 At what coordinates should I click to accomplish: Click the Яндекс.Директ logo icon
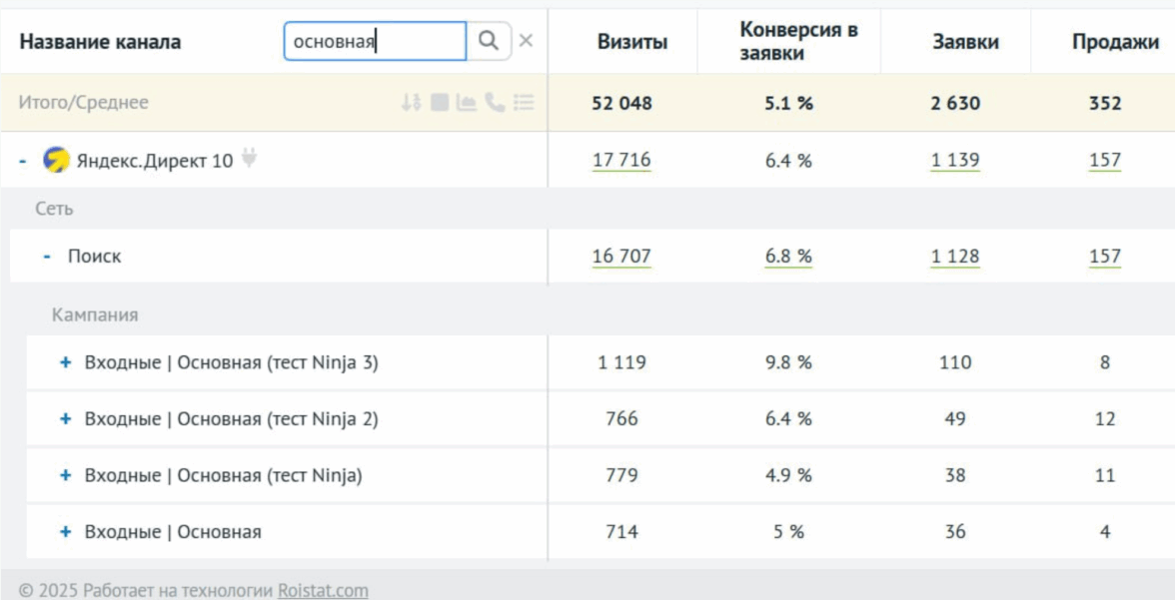56,160
